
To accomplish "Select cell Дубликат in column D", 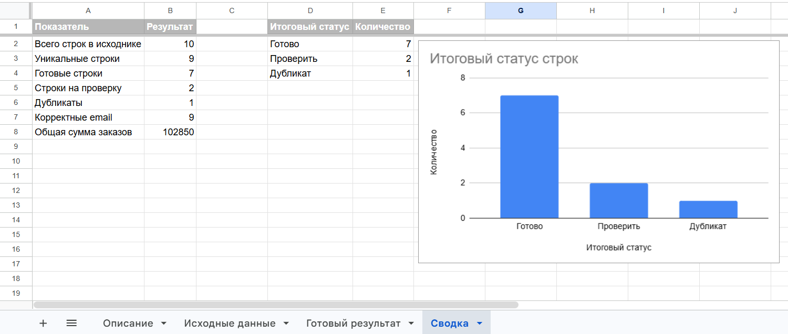I will (x=310, y=73).
